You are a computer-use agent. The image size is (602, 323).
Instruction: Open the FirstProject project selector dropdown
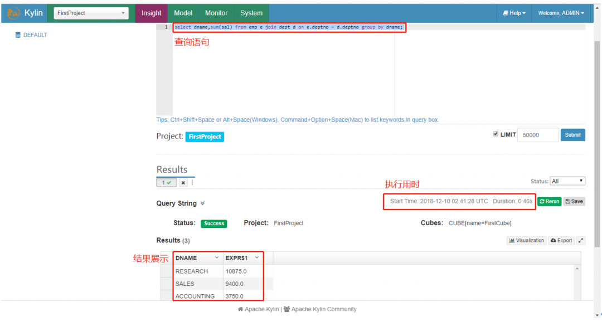91,13
